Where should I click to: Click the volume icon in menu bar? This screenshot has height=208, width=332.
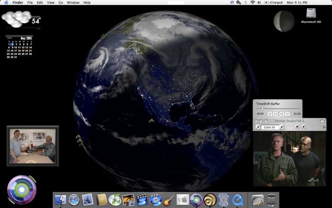tap(259, 3)
